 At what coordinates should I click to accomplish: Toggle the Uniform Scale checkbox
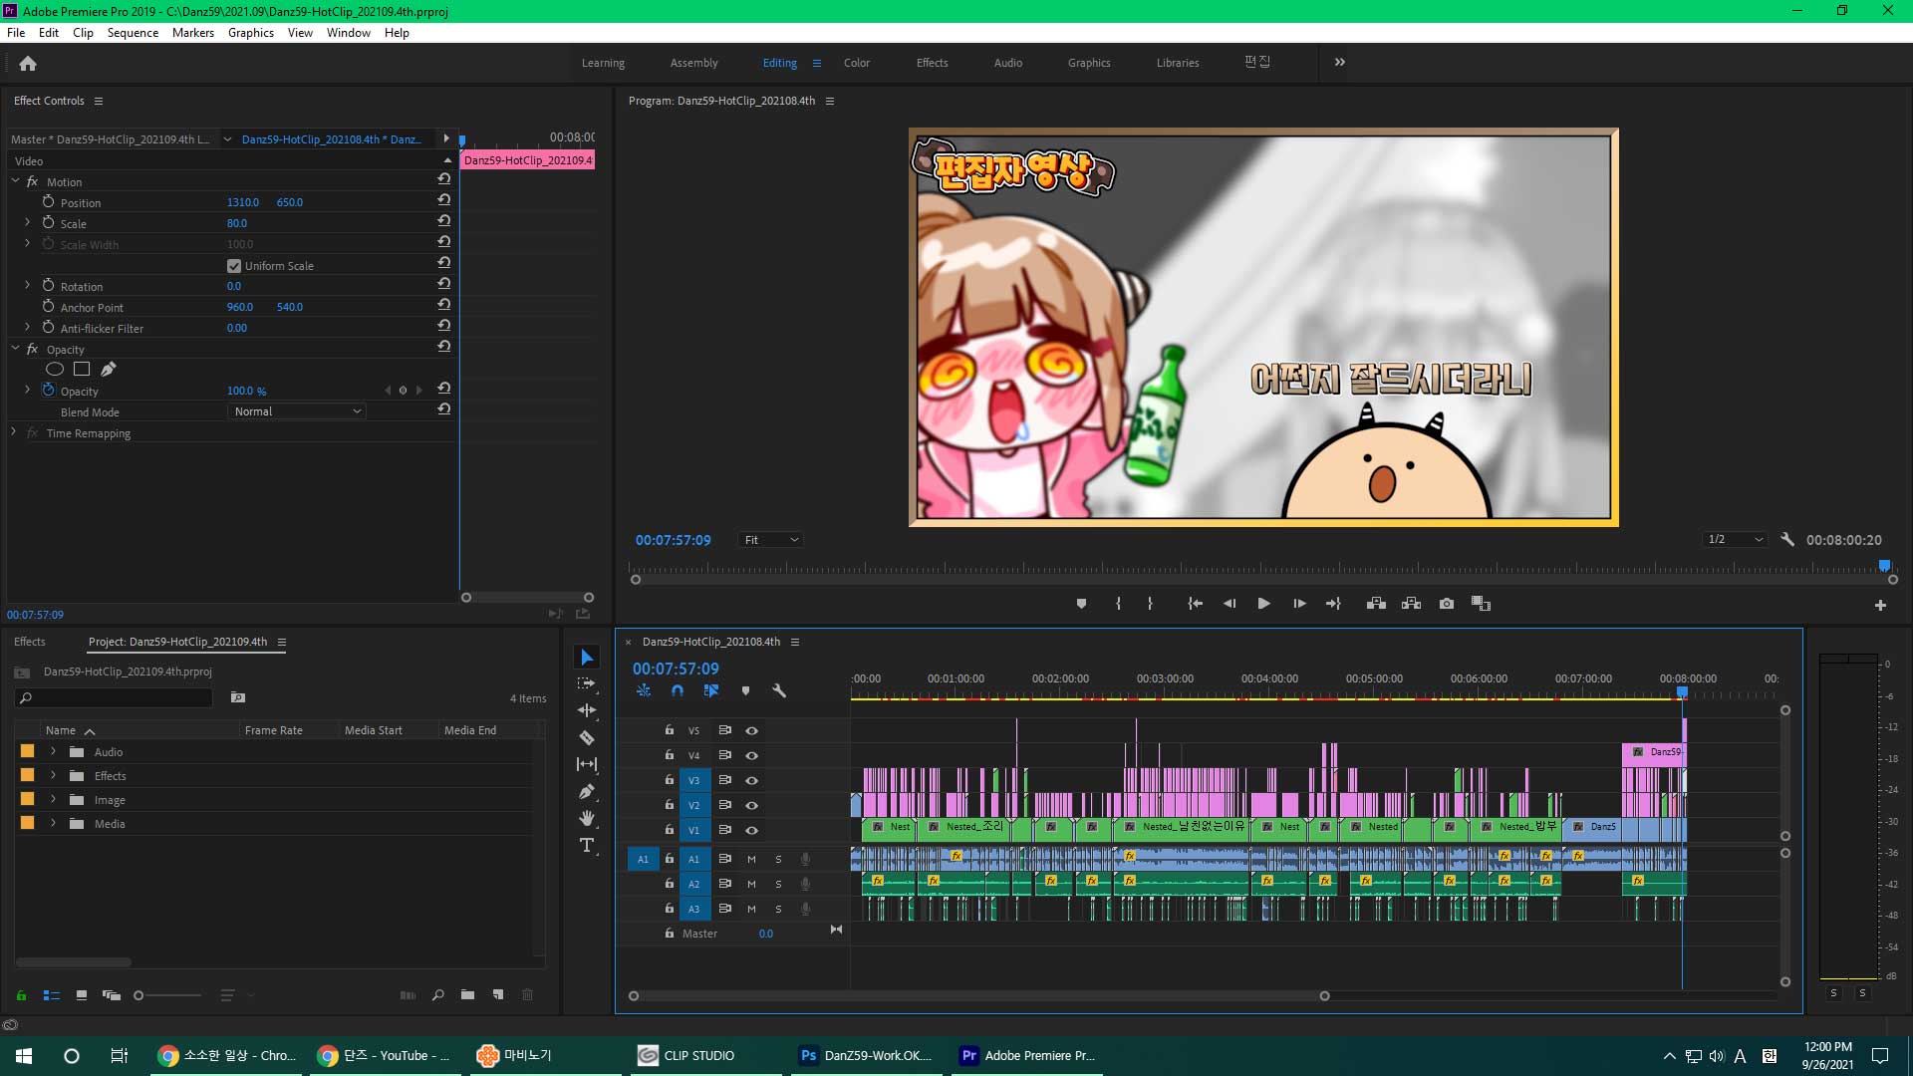(234, 266)
